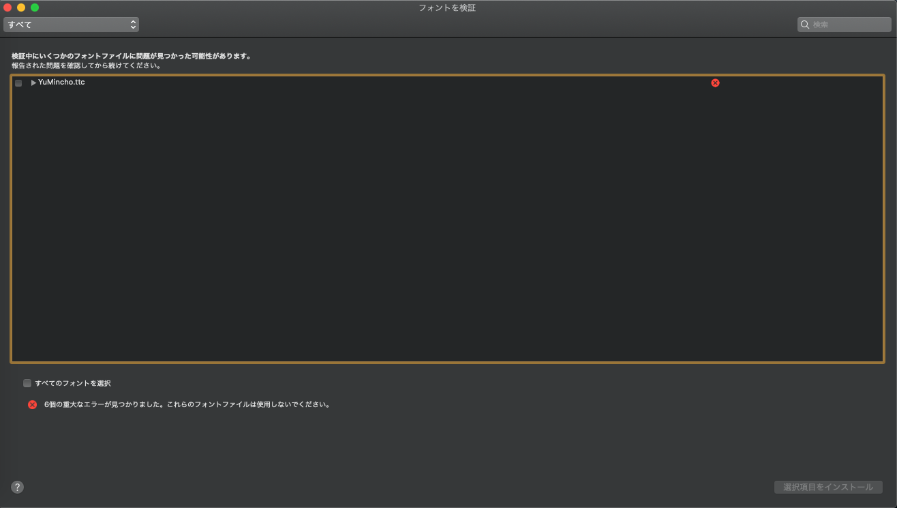Focus the 検索 search field

pos(849,25)
